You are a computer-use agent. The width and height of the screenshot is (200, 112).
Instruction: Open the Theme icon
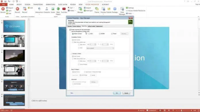click(x=97, y=9)
